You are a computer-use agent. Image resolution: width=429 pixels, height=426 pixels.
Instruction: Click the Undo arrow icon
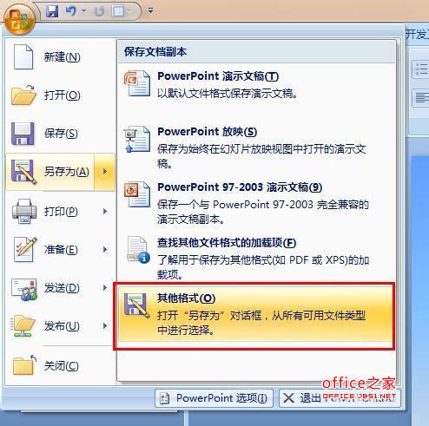[71, 11]
